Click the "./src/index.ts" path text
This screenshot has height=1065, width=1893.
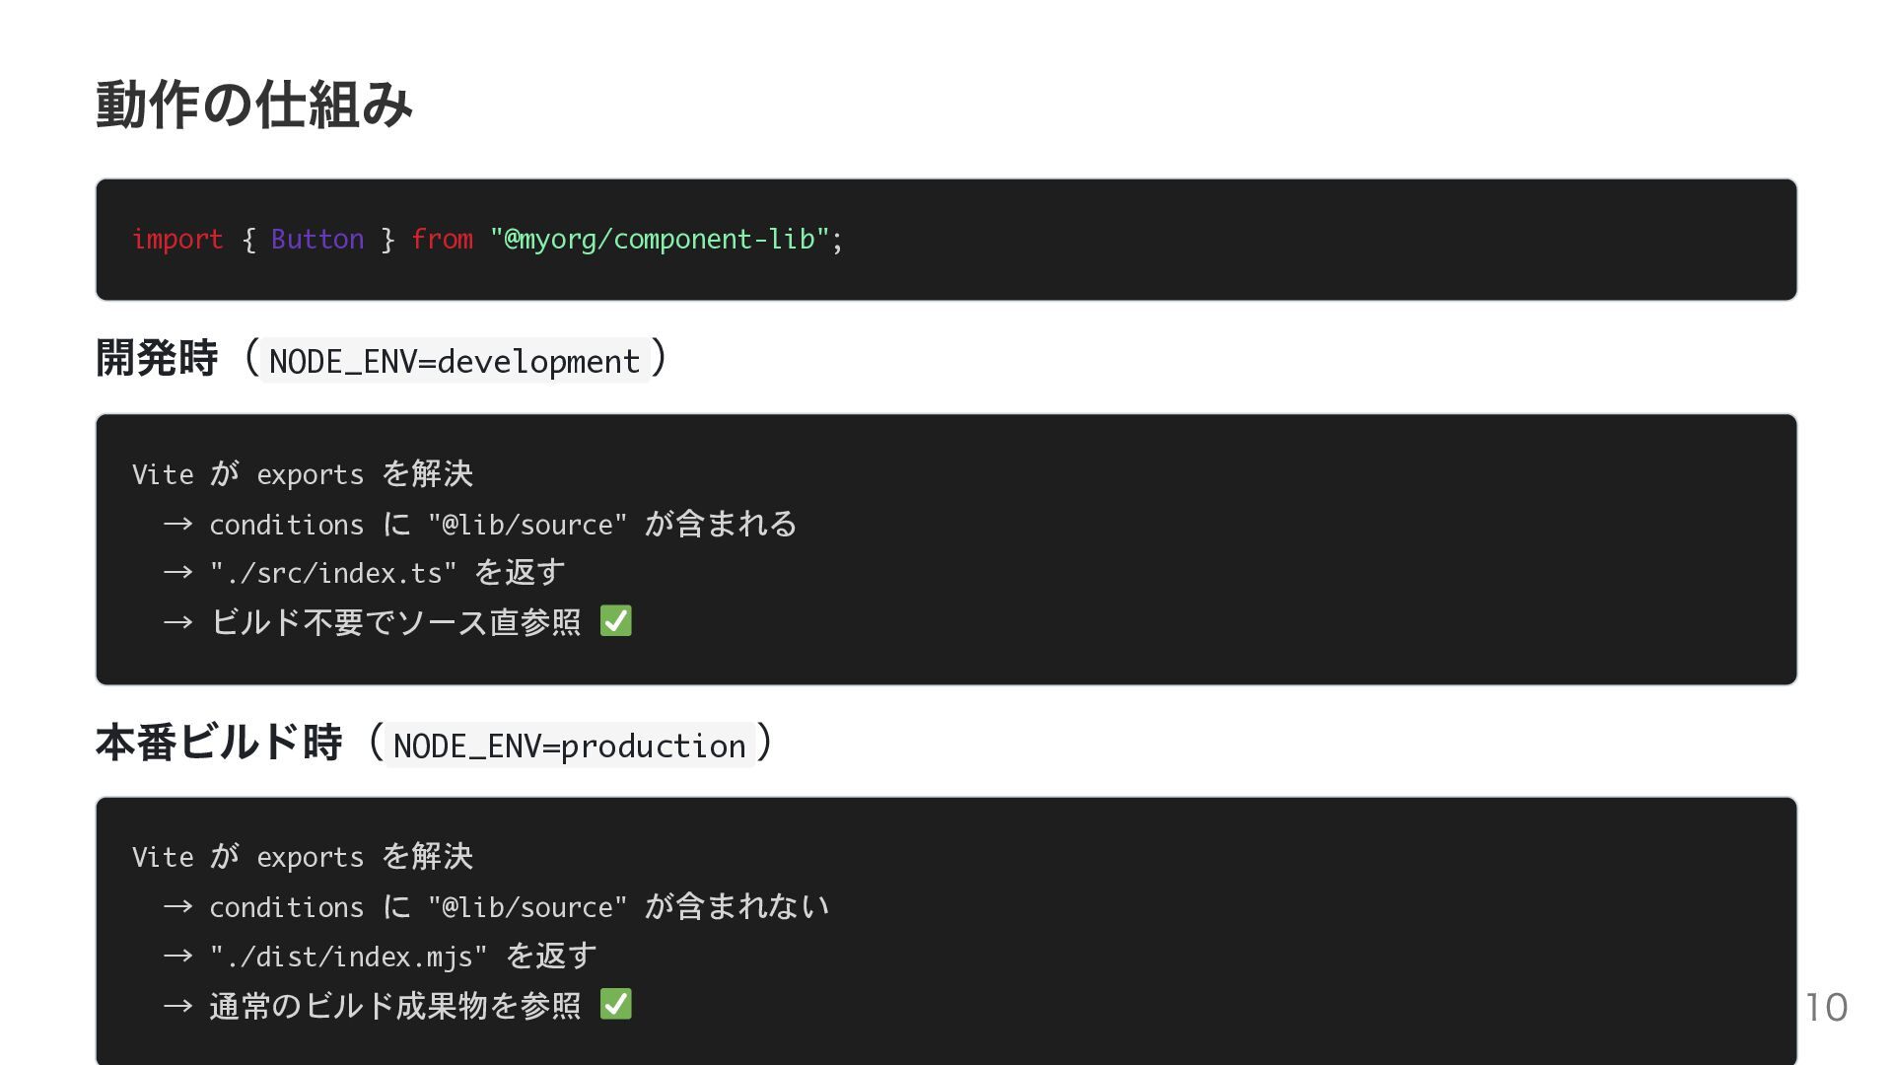333,573
